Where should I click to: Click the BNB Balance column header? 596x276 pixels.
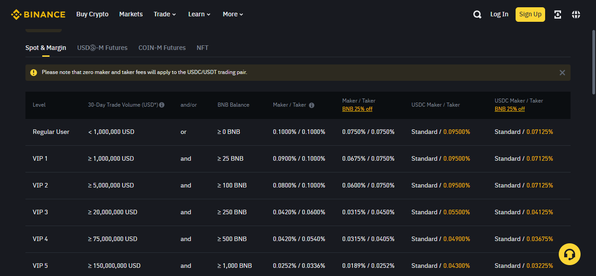tap(233, 105)
